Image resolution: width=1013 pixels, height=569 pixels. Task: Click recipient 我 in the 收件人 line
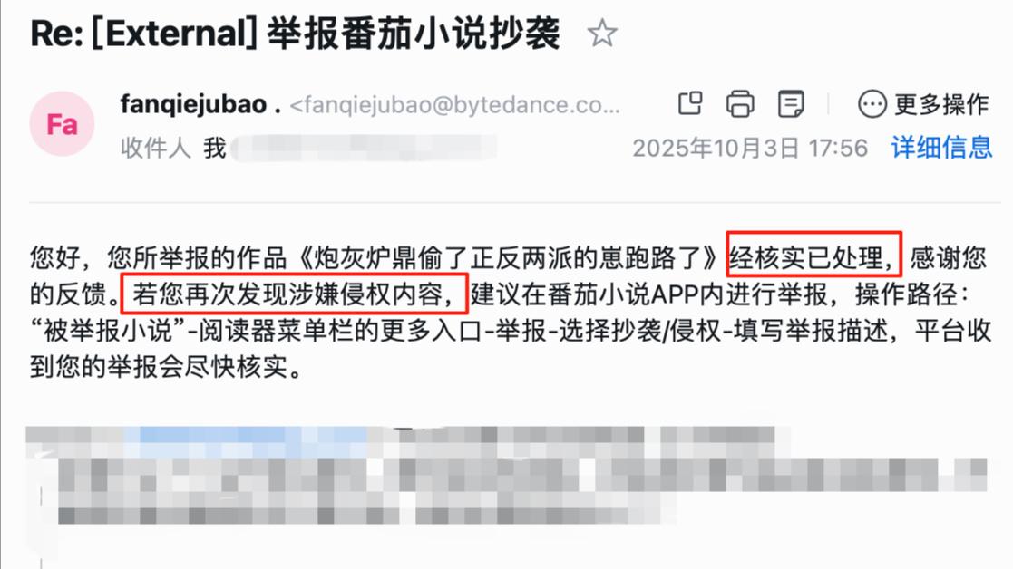[215, 148]
